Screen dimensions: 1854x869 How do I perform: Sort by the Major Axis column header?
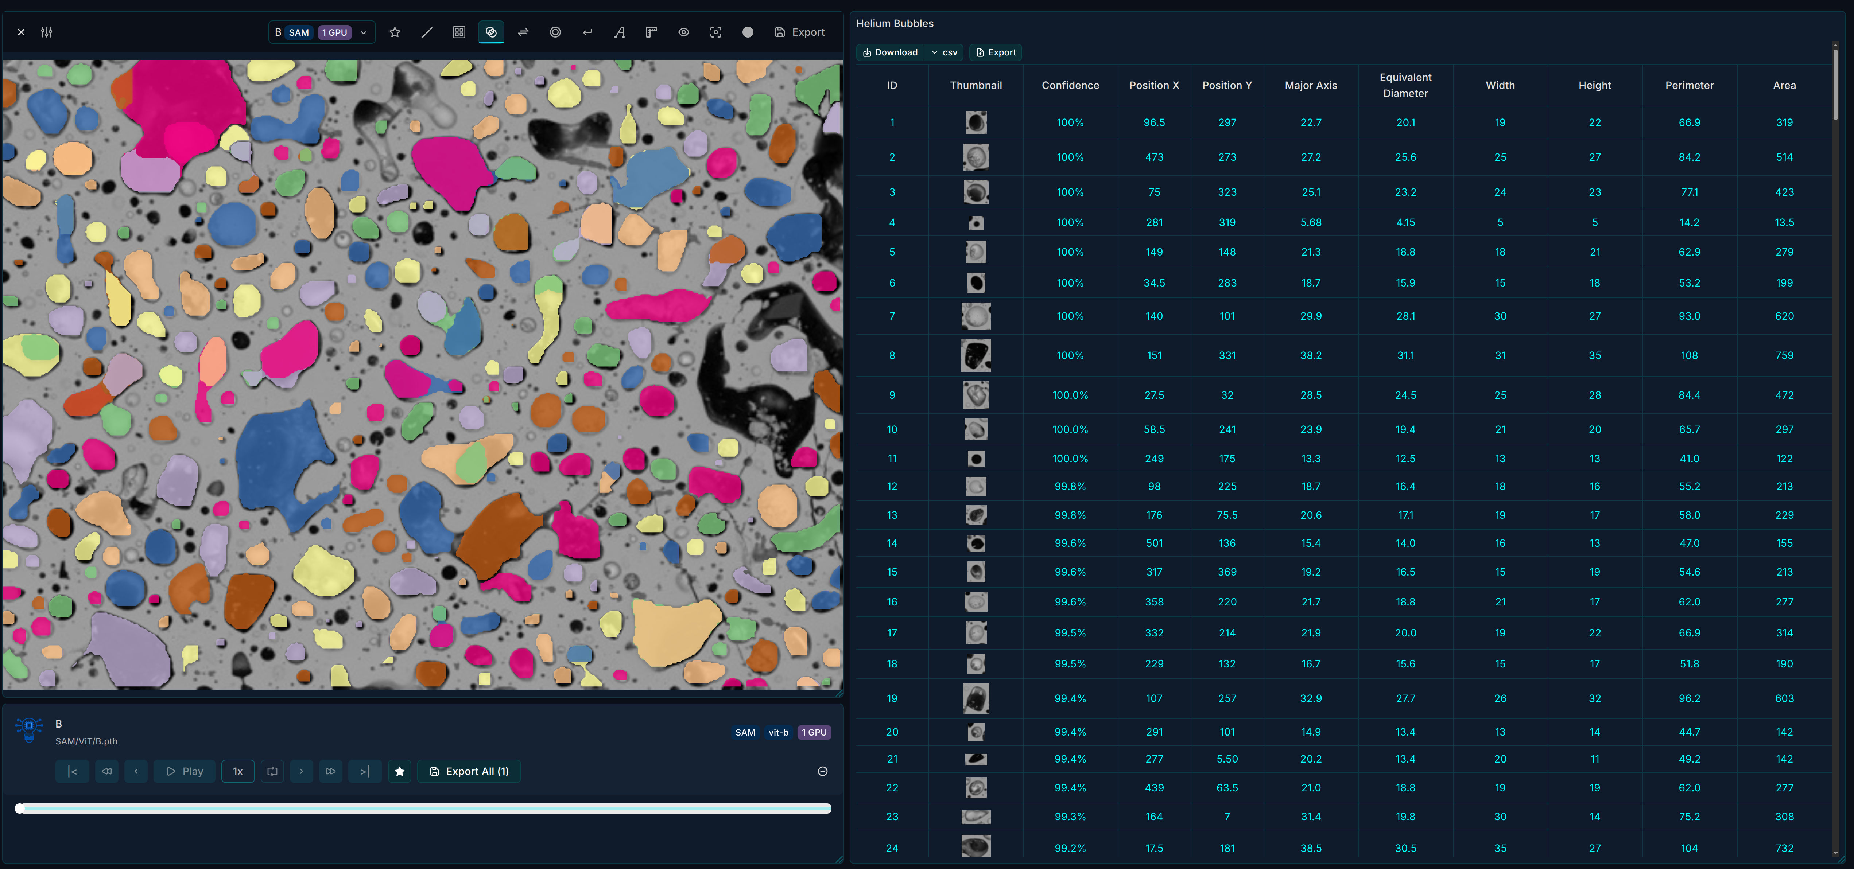(1311, 85)
